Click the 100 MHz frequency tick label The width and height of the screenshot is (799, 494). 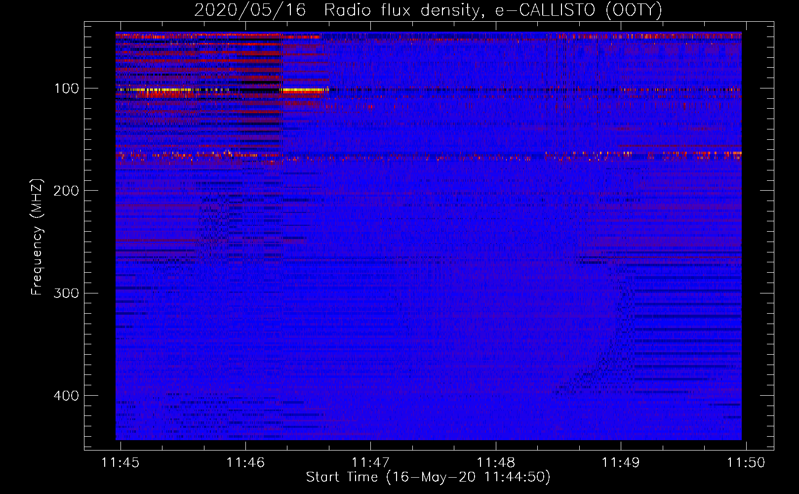tap(67, 88)
